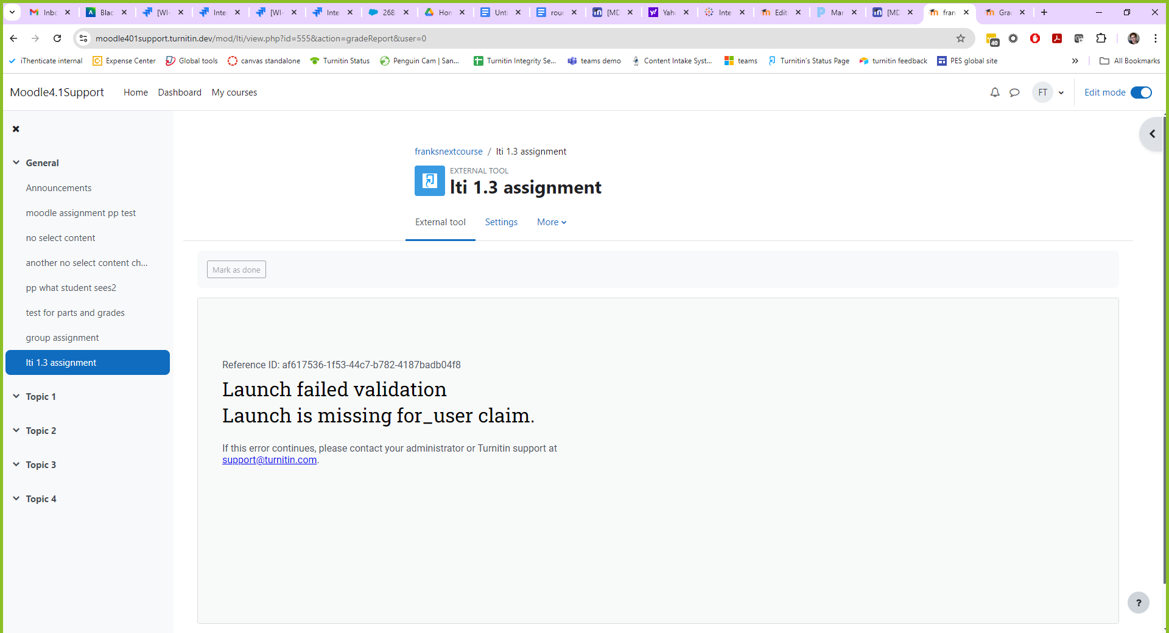This screenshot has width=1169, height=633.
Task: Click the Chrome profile avatar
Action: [x=1134, y=38]
